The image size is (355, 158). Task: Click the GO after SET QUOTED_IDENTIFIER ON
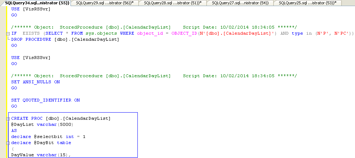pos(14,106)
